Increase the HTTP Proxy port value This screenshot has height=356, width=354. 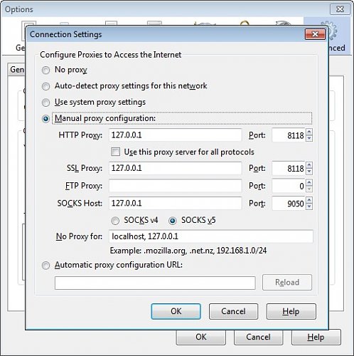coord(309,132)
